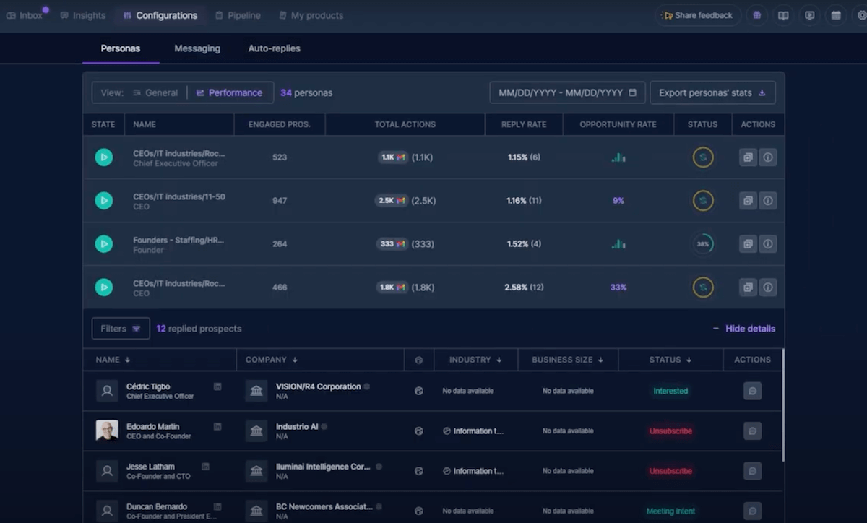
Task: Click the LinkedIn icon next to Edoardo Martin
Action: (217, 427)
